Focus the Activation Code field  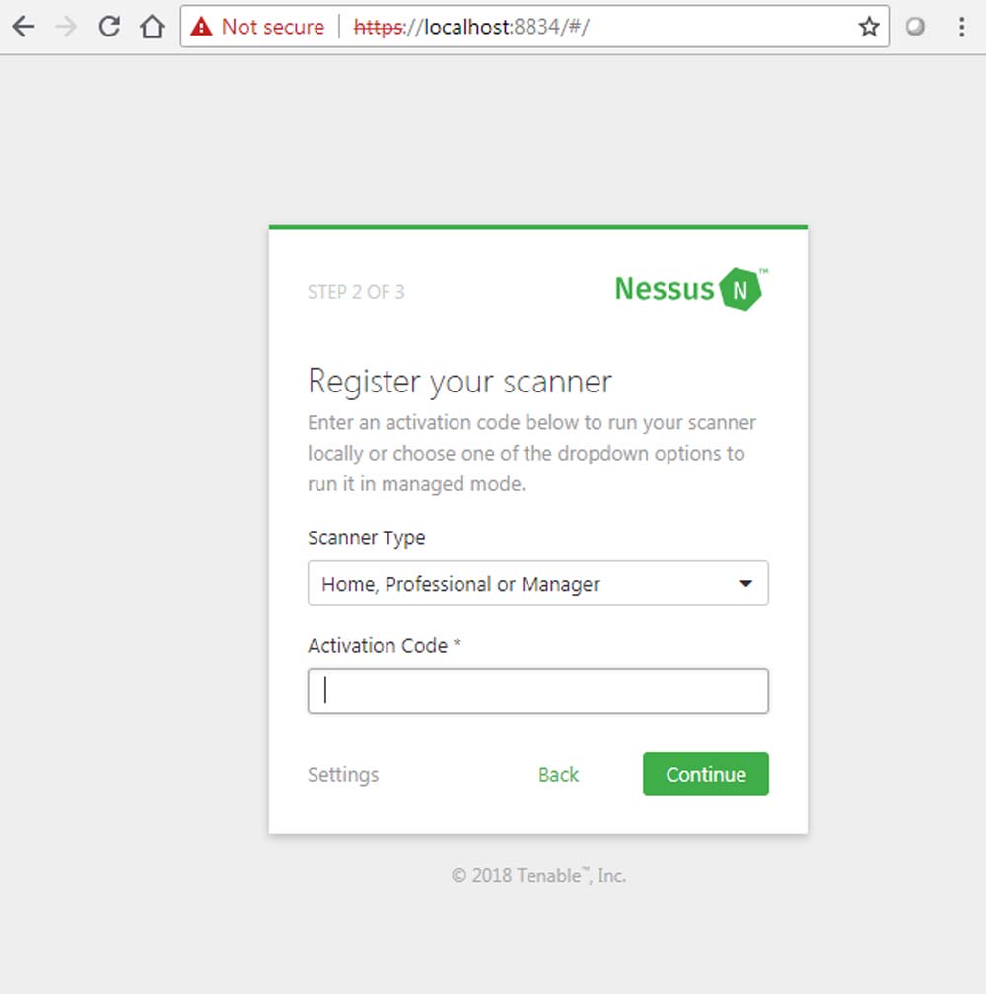pyautogui.click(x=537, y=691)
